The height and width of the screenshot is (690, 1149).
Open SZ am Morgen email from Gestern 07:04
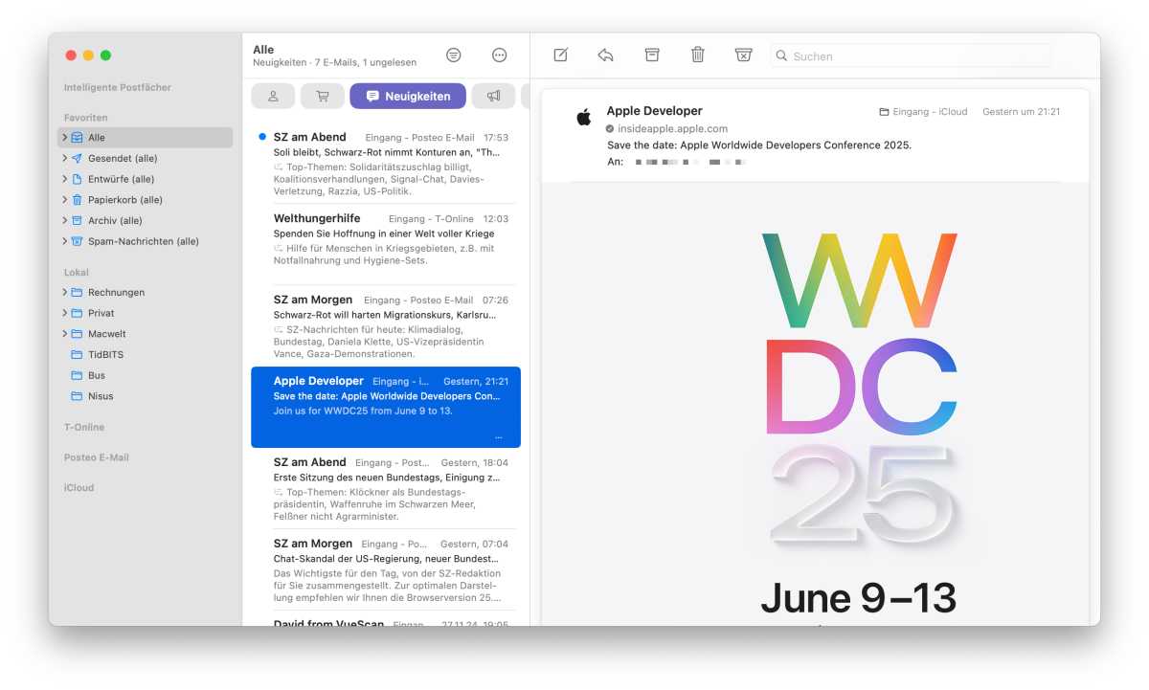tap(386, 569)
